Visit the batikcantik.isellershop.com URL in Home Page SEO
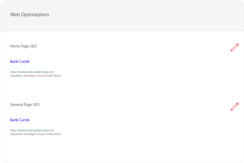This screenshot has height=163, width=244. 32,72
